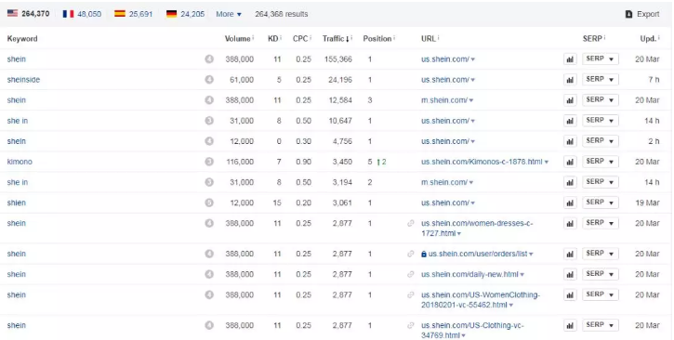This screenshot has height=340, width=674.
Task: Click the info icon next to KD header
Action: pos(281,38)
